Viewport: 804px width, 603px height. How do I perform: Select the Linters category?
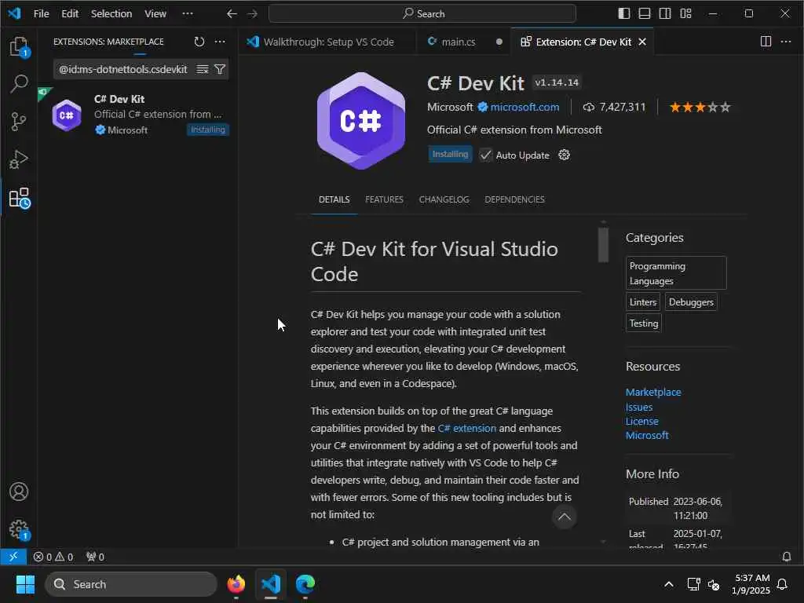(x=643, y=302)
